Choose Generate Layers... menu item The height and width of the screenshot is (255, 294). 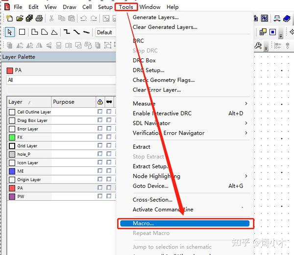(x=156, y=17)
